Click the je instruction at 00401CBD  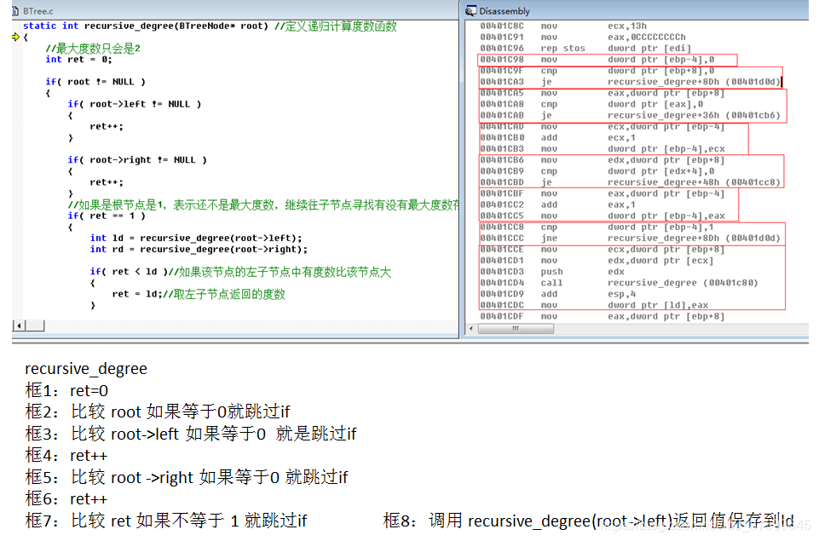click(x=630, y=183)
